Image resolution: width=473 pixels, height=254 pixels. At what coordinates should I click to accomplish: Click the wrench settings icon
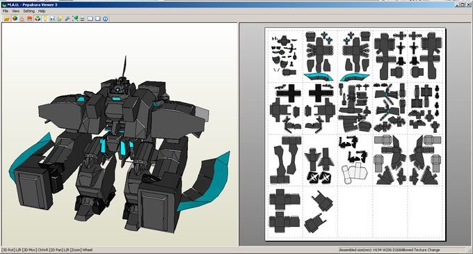coord(67,19)
